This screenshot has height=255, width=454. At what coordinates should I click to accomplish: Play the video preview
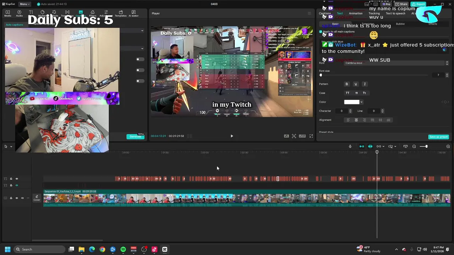coord(232,136)
